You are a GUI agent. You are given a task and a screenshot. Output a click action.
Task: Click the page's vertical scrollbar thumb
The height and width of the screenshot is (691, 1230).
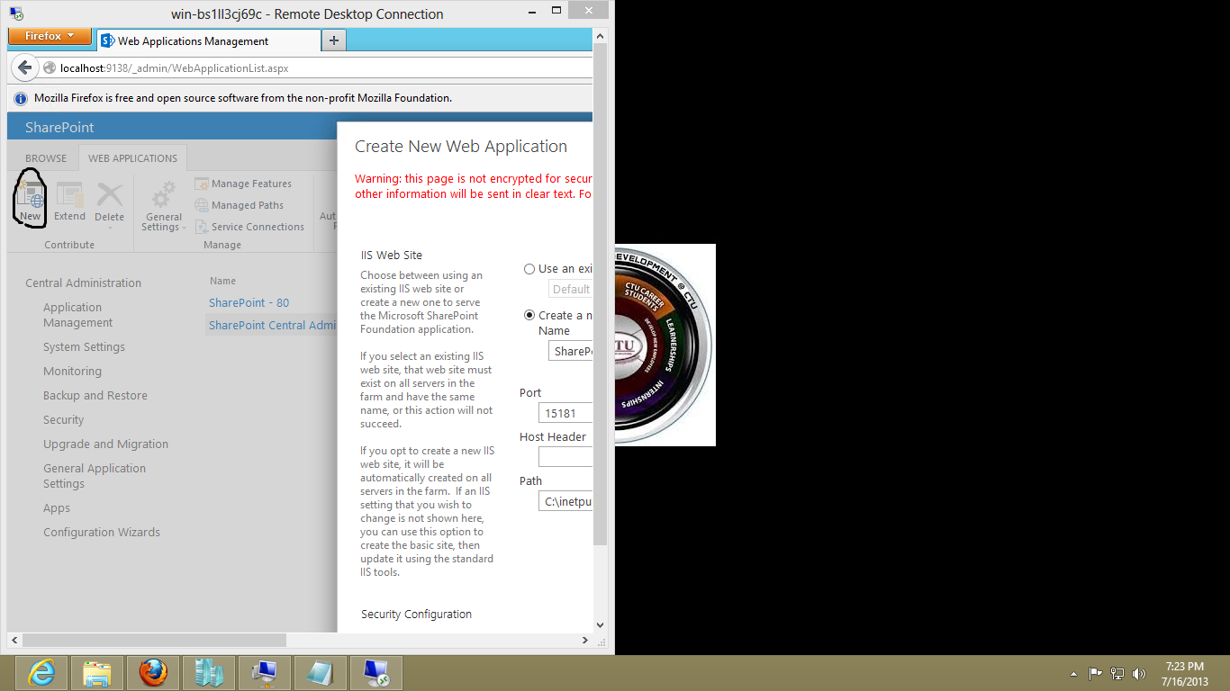tap(600, 292)
